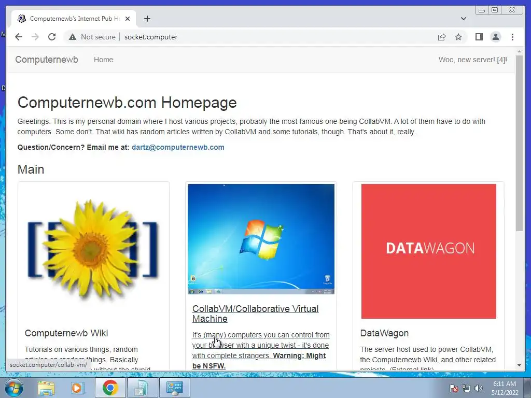This screenshot has height=398, width=531.
Task: Open the CollabVM/Collaborative Virtual Machine link
Action: 255,314
